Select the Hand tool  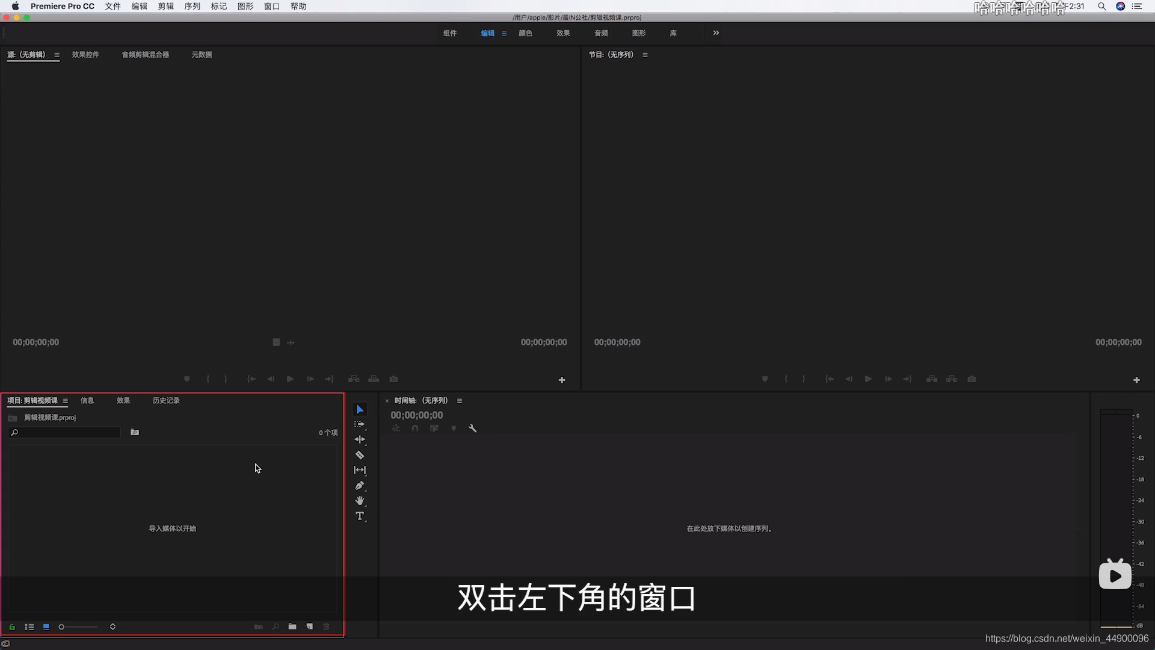[x=360, y=501]
